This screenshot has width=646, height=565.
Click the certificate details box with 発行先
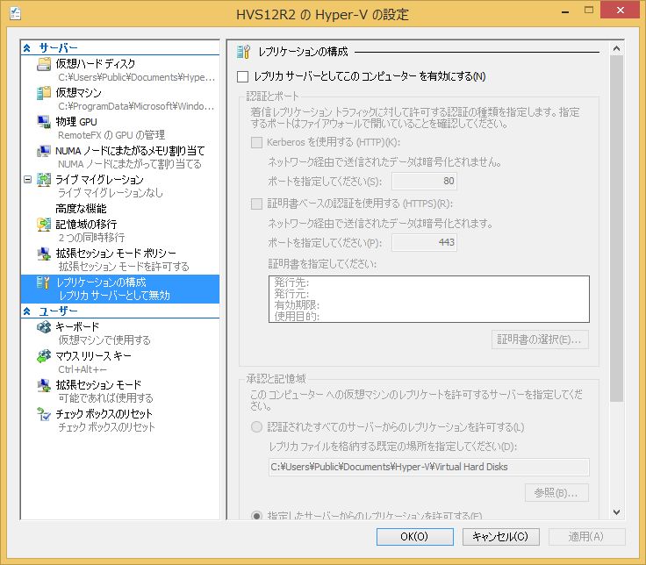pos(429,299)
